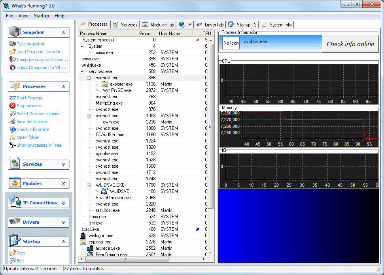
Task: Click the View delta Icons icon
Action: [x=13, y=122]
